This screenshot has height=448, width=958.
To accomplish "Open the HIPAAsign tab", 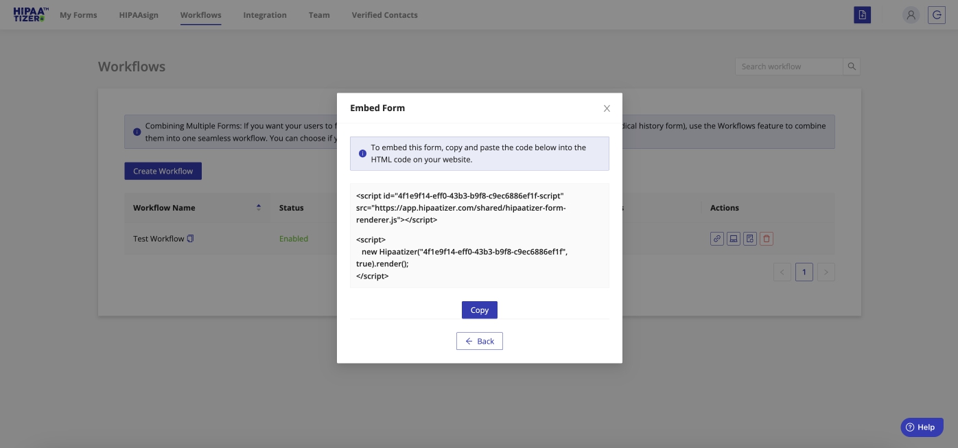I will (x=139, y=15).
